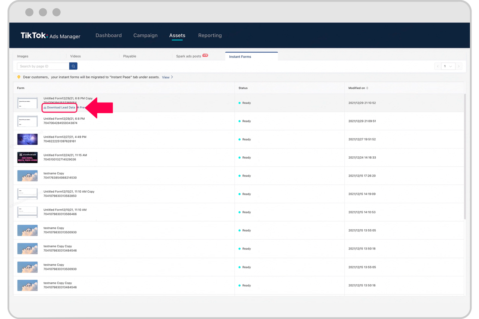Open the purple galaxy form thumbnail
Screen dimensions: 479x319
[27, 139]
